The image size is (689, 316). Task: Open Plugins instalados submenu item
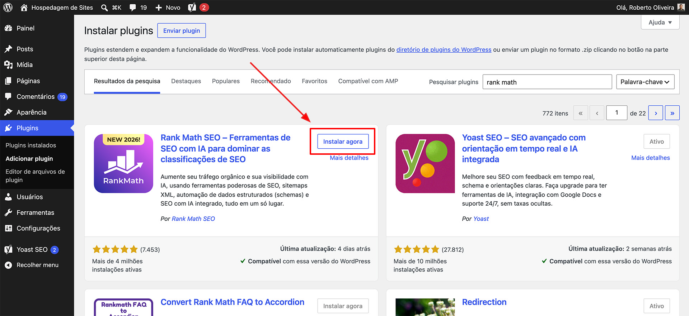(x=31, y=145)
